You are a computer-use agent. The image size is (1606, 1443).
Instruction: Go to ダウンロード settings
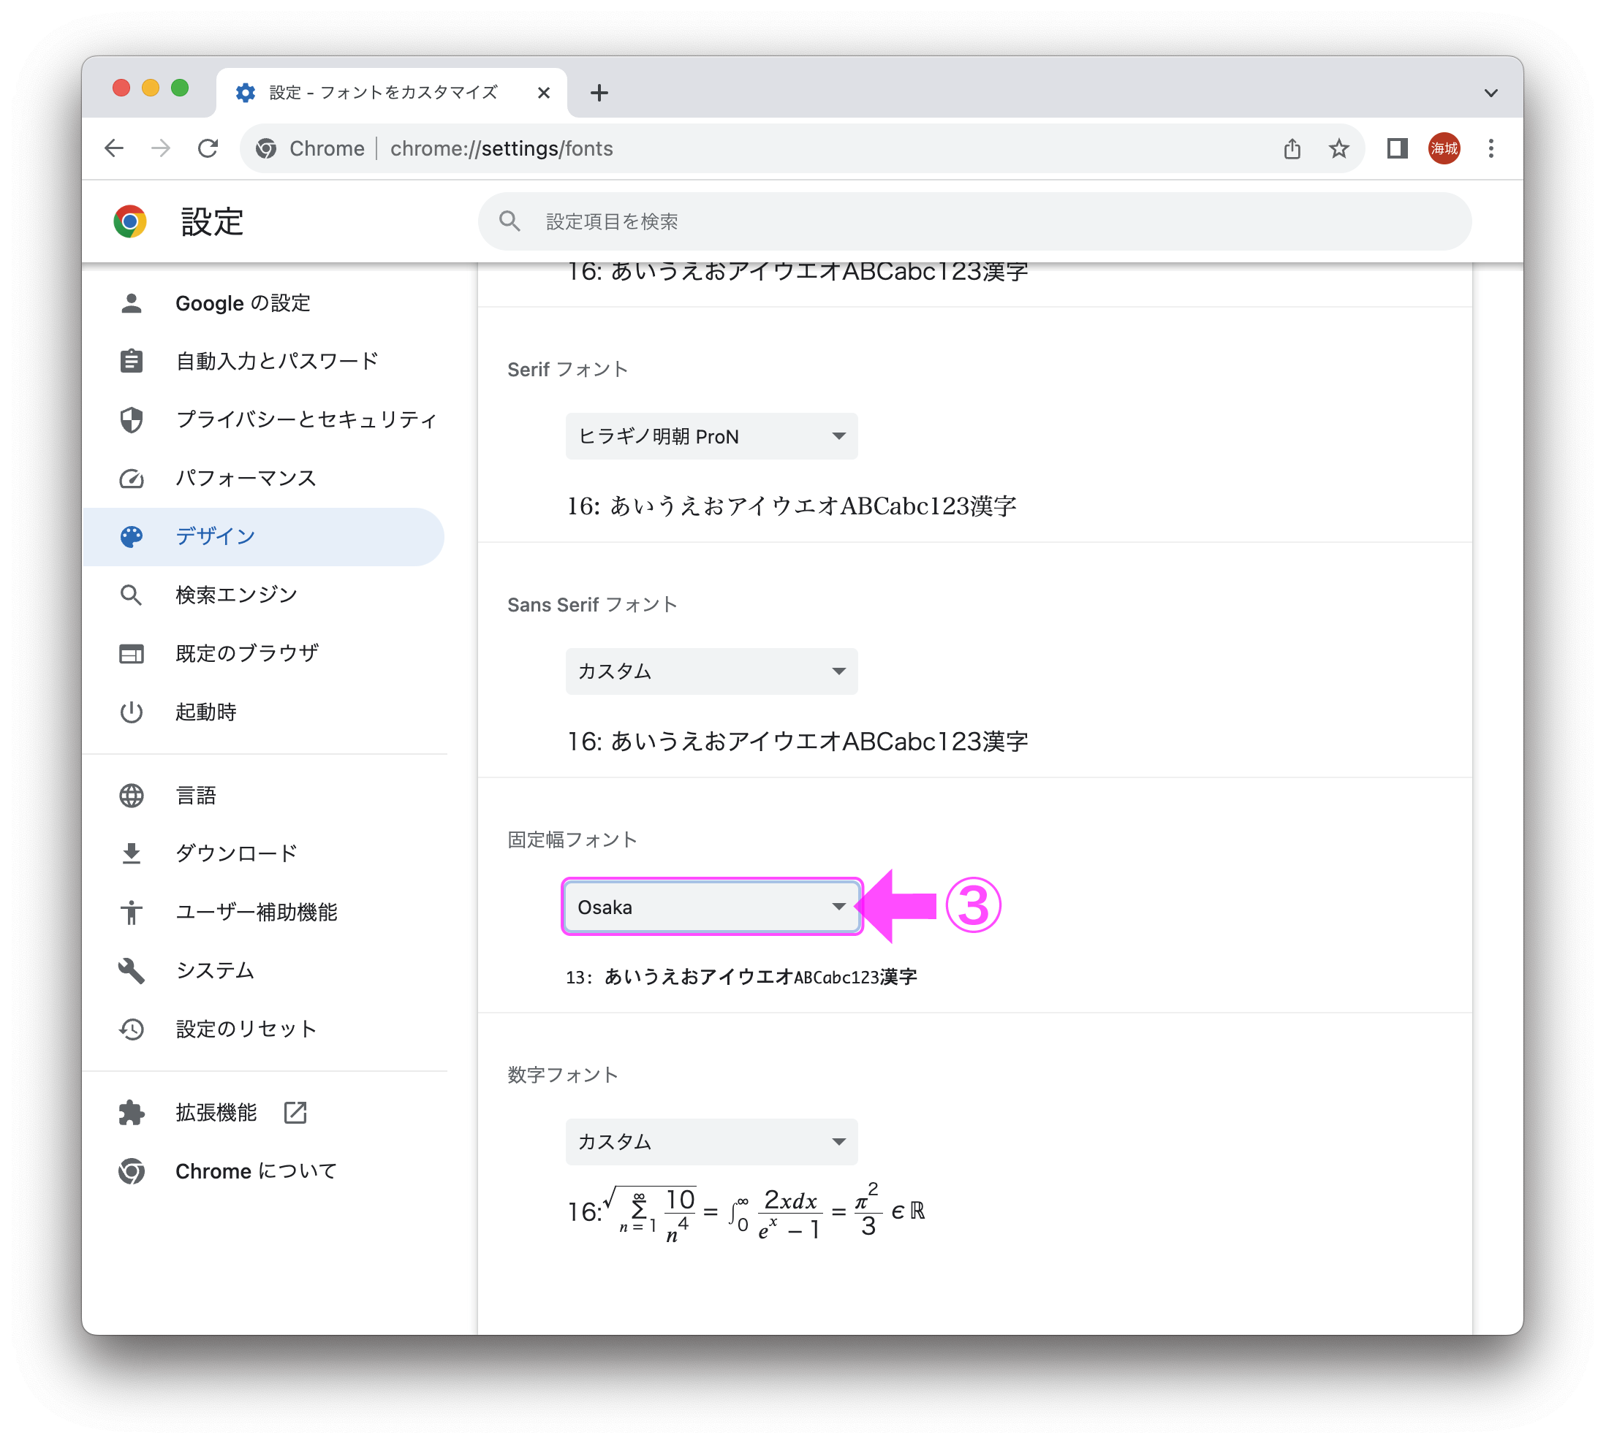264,854
